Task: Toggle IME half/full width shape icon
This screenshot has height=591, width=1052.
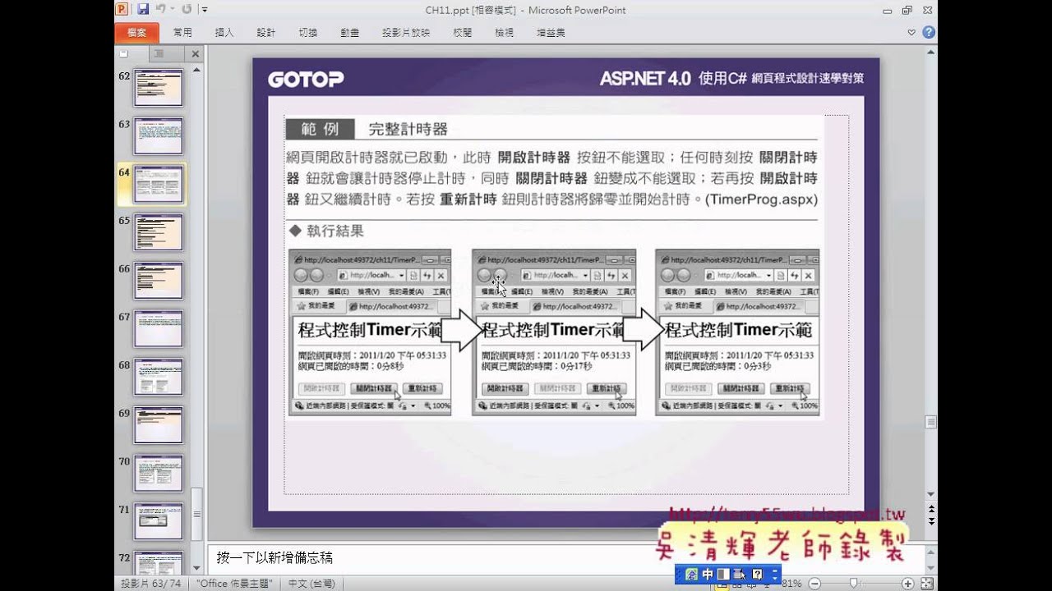Action: pyautogui.click(x=723, y=575)
